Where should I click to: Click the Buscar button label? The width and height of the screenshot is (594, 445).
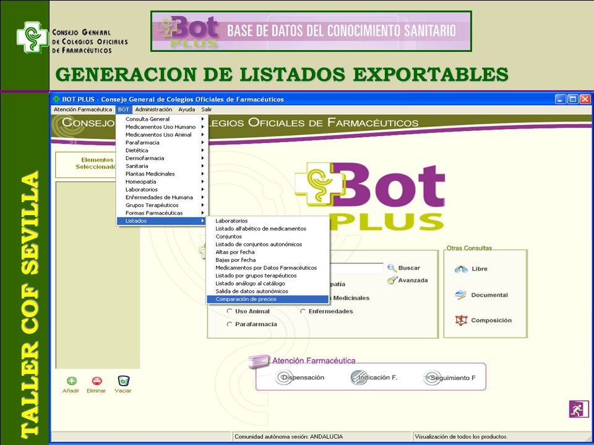click(409, 268)
